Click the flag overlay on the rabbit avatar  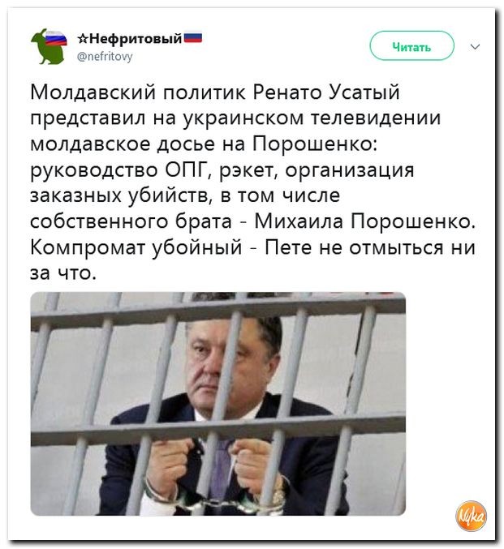pyautogui.click(x=56, y=38)
